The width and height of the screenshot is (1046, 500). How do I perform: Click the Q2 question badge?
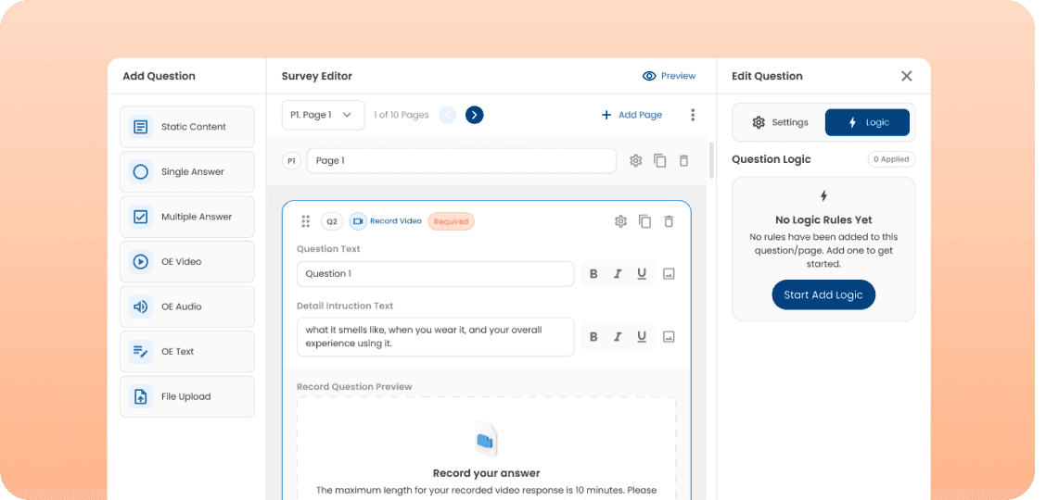click(x=332, y=221)
